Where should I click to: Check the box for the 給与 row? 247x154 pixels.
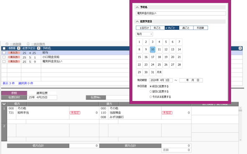pos(4,53)
